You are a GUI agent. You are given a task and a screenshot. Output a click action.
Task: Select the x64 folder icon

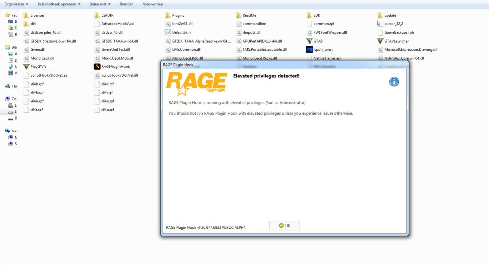[x=26, y=23]
